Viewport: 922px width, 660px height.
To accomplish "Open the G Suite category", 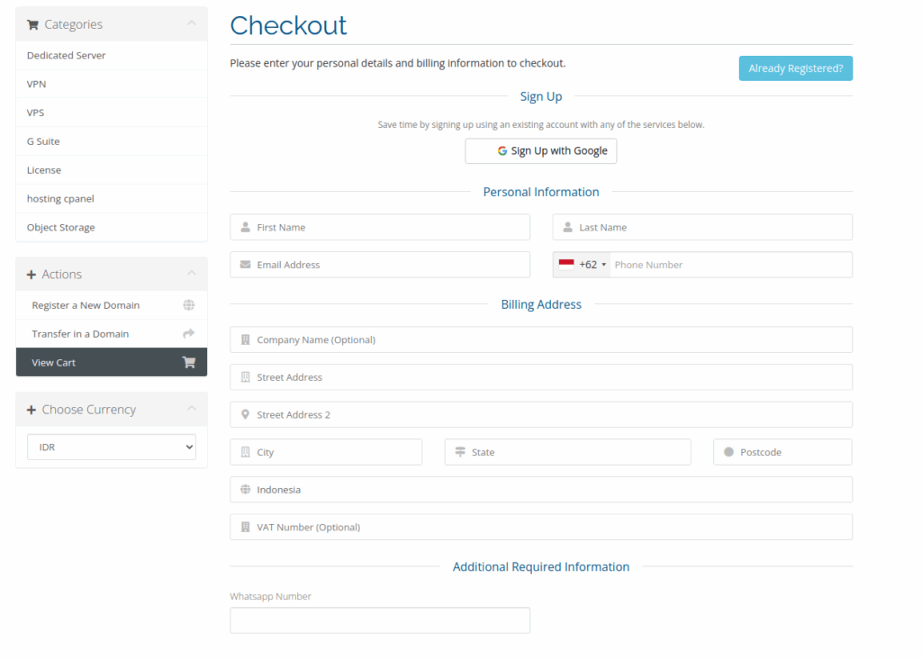I will click(112, 141).
